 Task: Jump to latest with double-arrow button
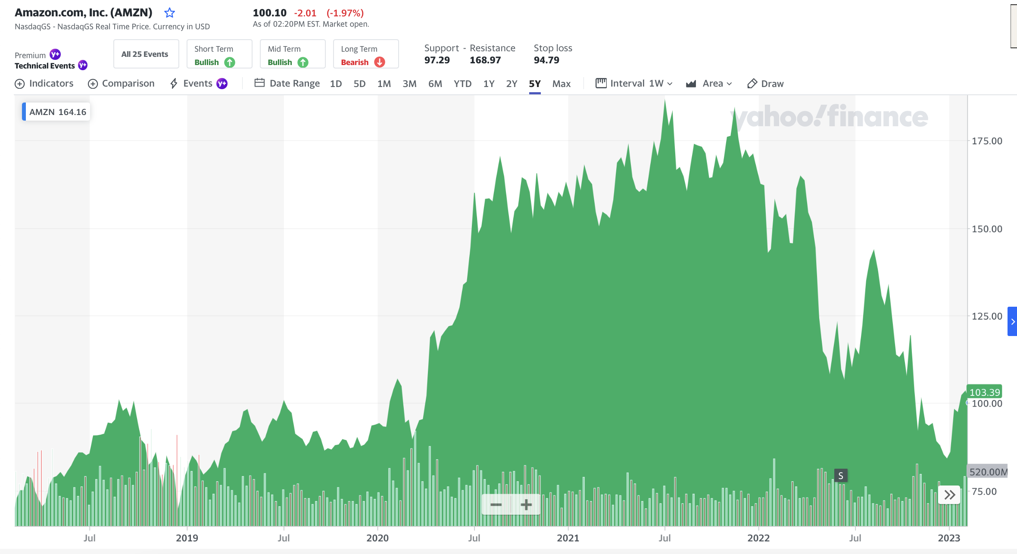[x=949, y=495]
